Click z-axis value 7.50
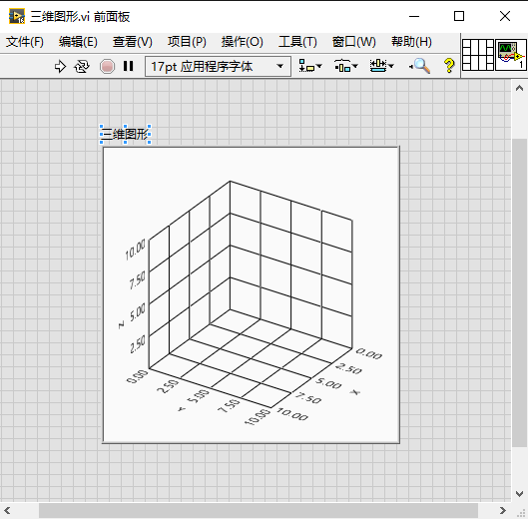Image resolution: width=528 pixels, height=519 pixels. pos(138,280)
